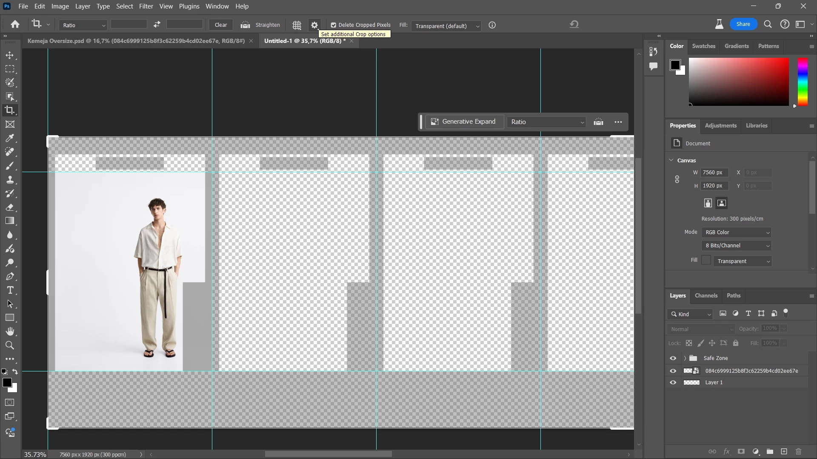Select the Pen tool

pos(10,277)
